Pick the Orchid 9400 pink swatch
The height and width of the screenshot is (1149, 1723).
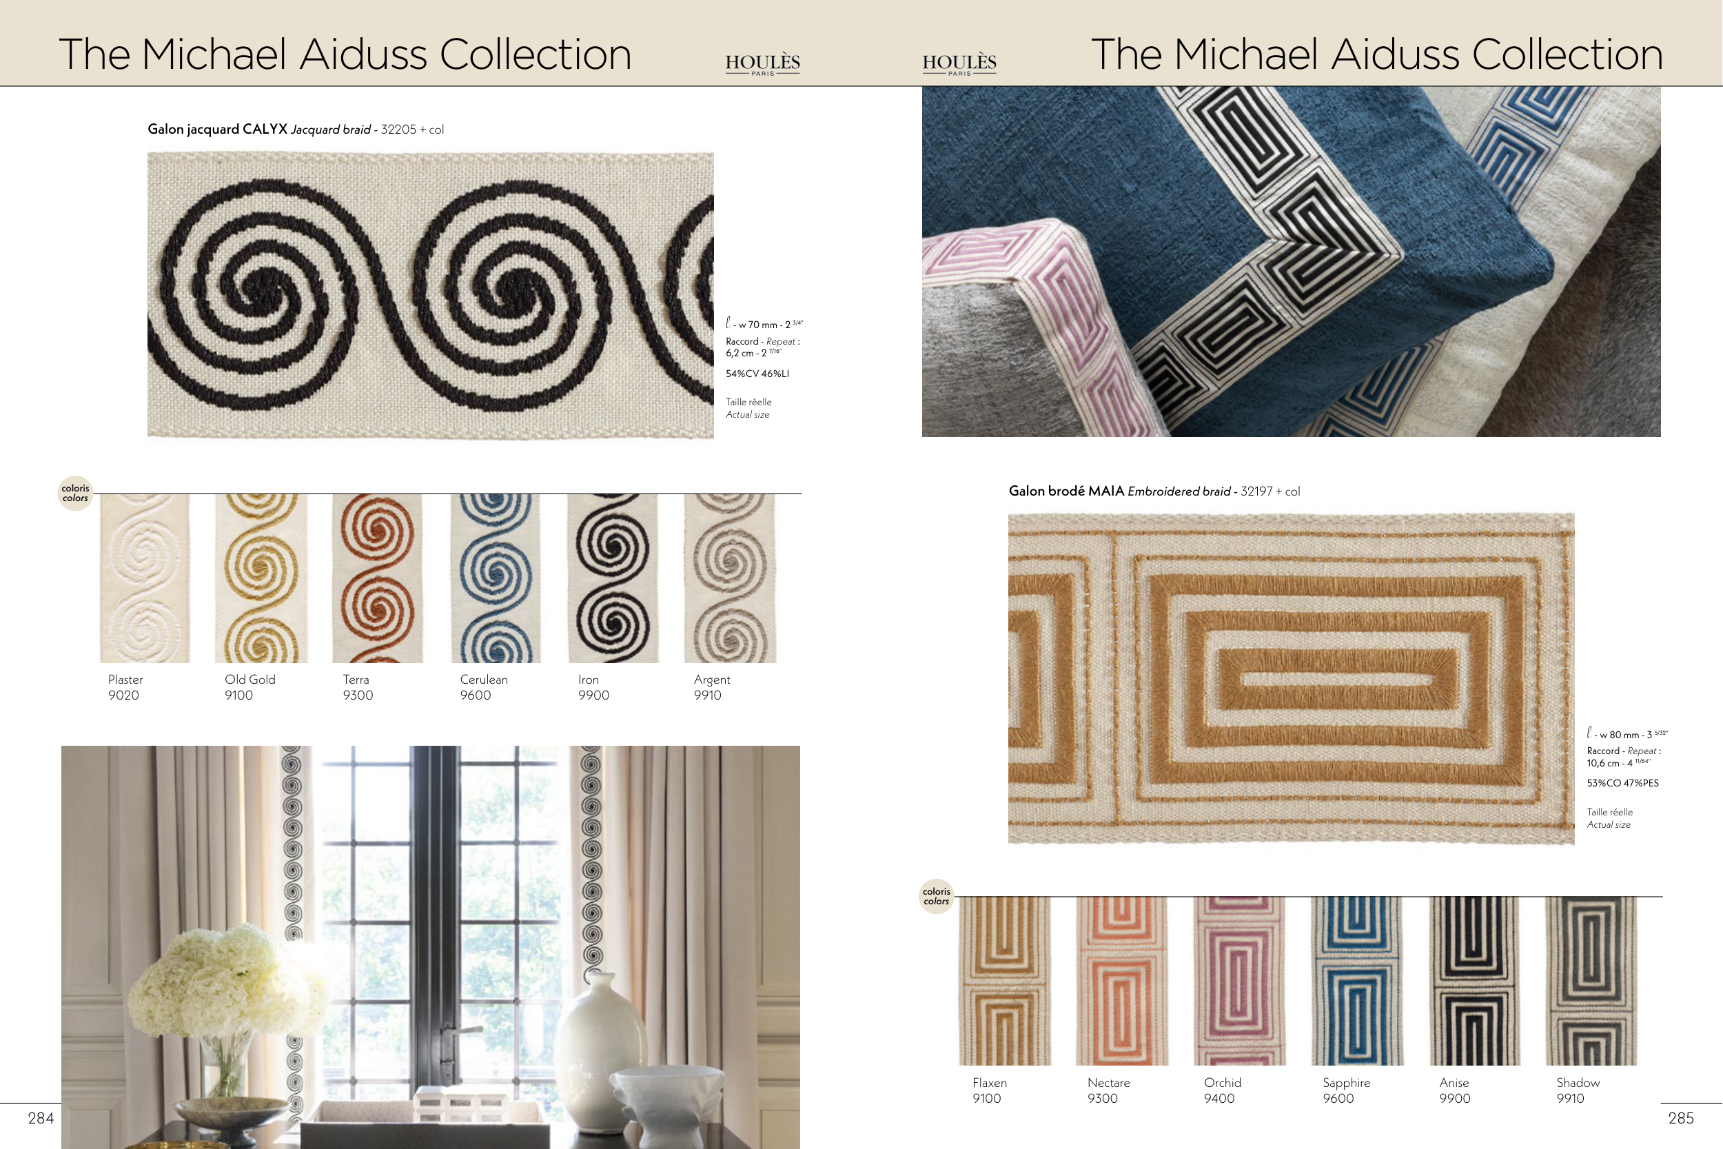click(1239, 982)
